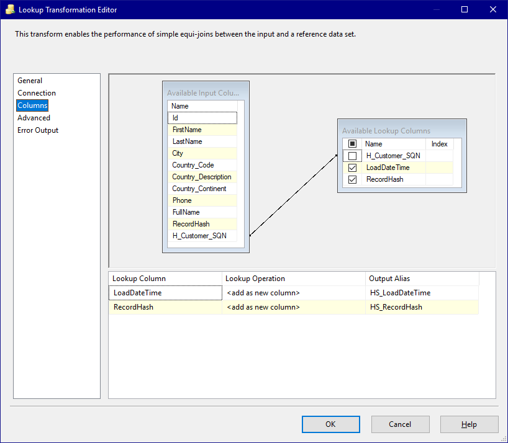Click the H_Customer_SQN lookup column name

click(393, 156)
